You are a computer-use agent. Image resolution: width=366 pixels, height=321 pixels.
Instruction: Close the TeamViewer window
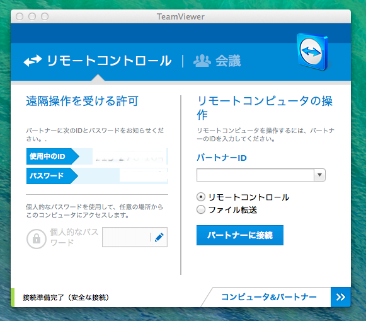pyautogui.click(x=20, y=16)
